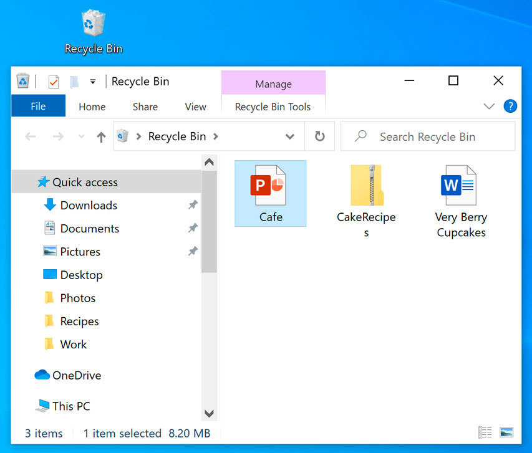Click the forward navigation arrow
Image resolution: width=532 pixels, height=453 pixels.
(x=57, y=136)
